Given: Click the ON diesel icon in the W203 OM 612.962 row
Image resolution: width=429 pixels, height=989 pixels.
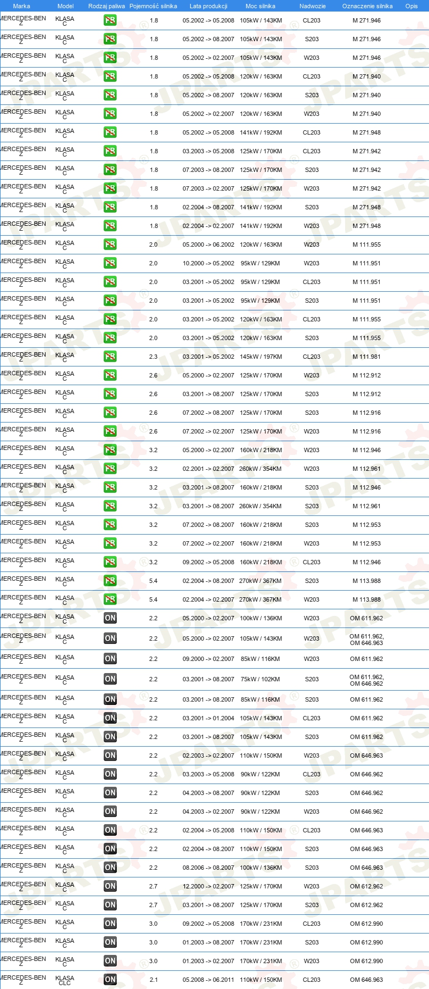Looking at the screenshot, I should [x=110, y=886].
